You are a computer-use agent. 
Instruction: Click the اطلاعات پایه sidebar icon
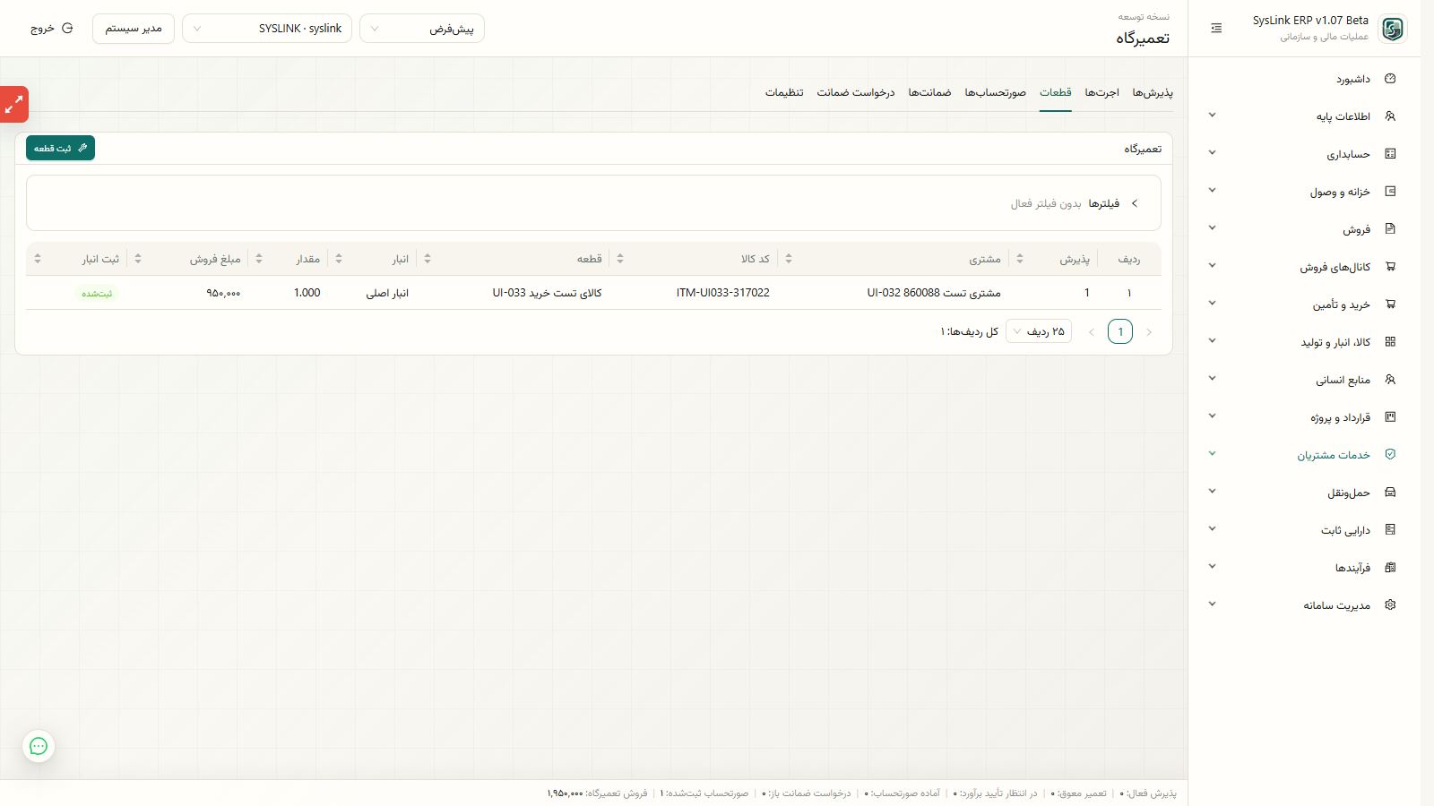(x=1390, y=116)
